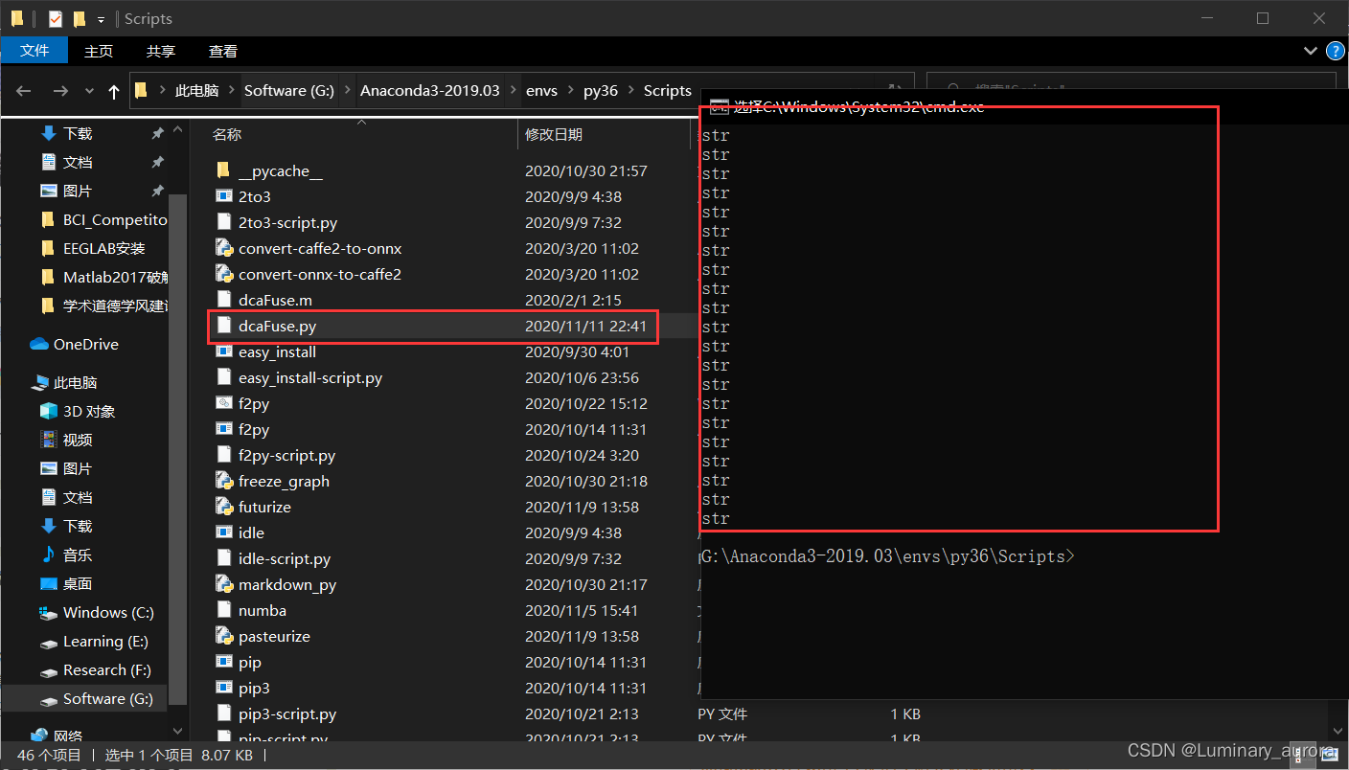Click the cmd.exe window title bar
This screenshot has width=1349, height=770.
click(1023, 106)
